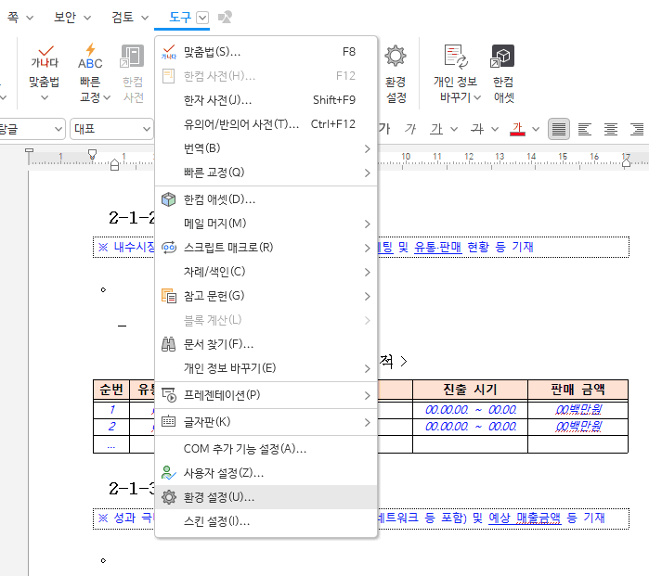
Task: Select 유의어/반의어 사전(T)... menu item
Action: [266, 123]
